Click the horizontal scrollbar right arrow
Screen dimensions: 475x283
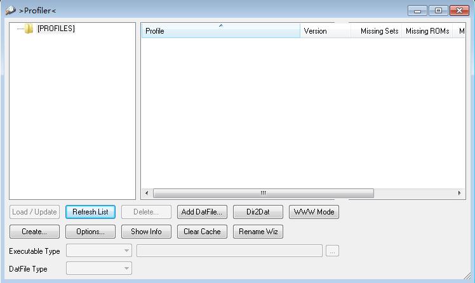coord(460,193)
